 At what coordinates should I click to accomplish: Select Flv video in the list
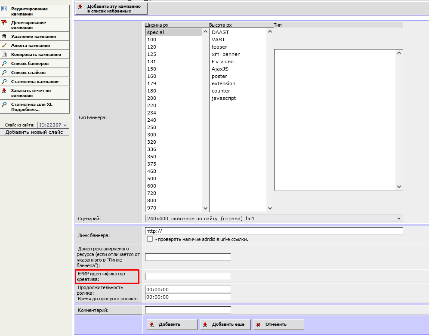pos(238,62)
